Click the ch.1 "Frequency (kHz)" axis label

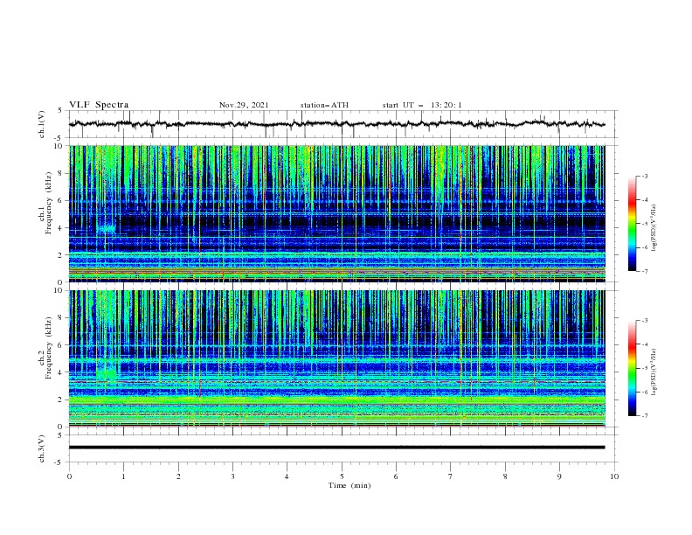point(49,203)
